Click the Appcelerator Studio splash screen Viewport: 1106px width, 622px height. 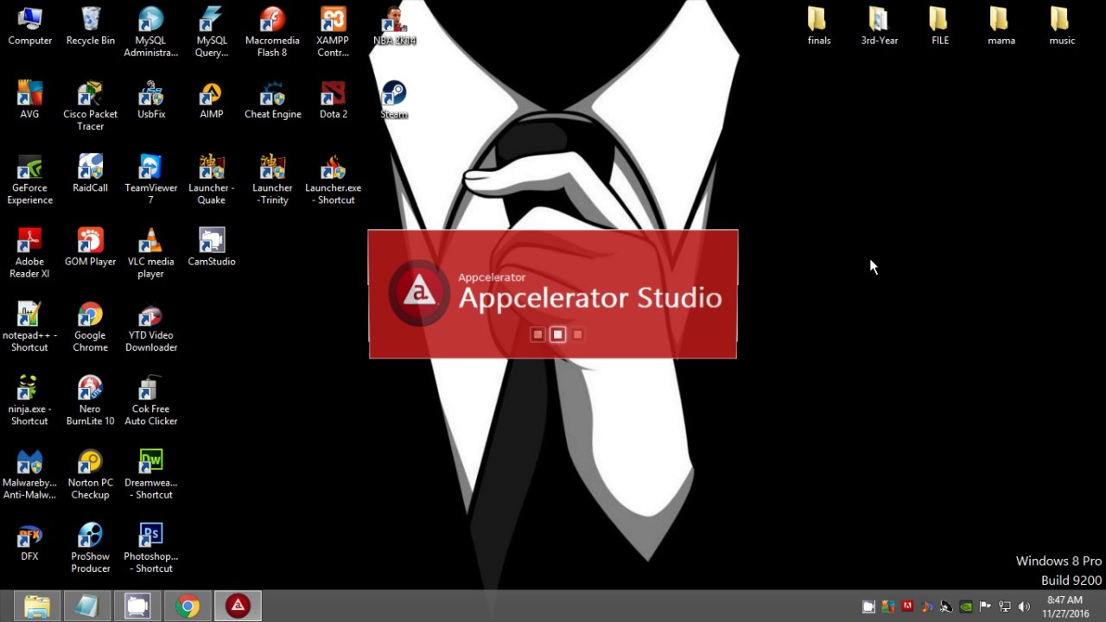553,294
